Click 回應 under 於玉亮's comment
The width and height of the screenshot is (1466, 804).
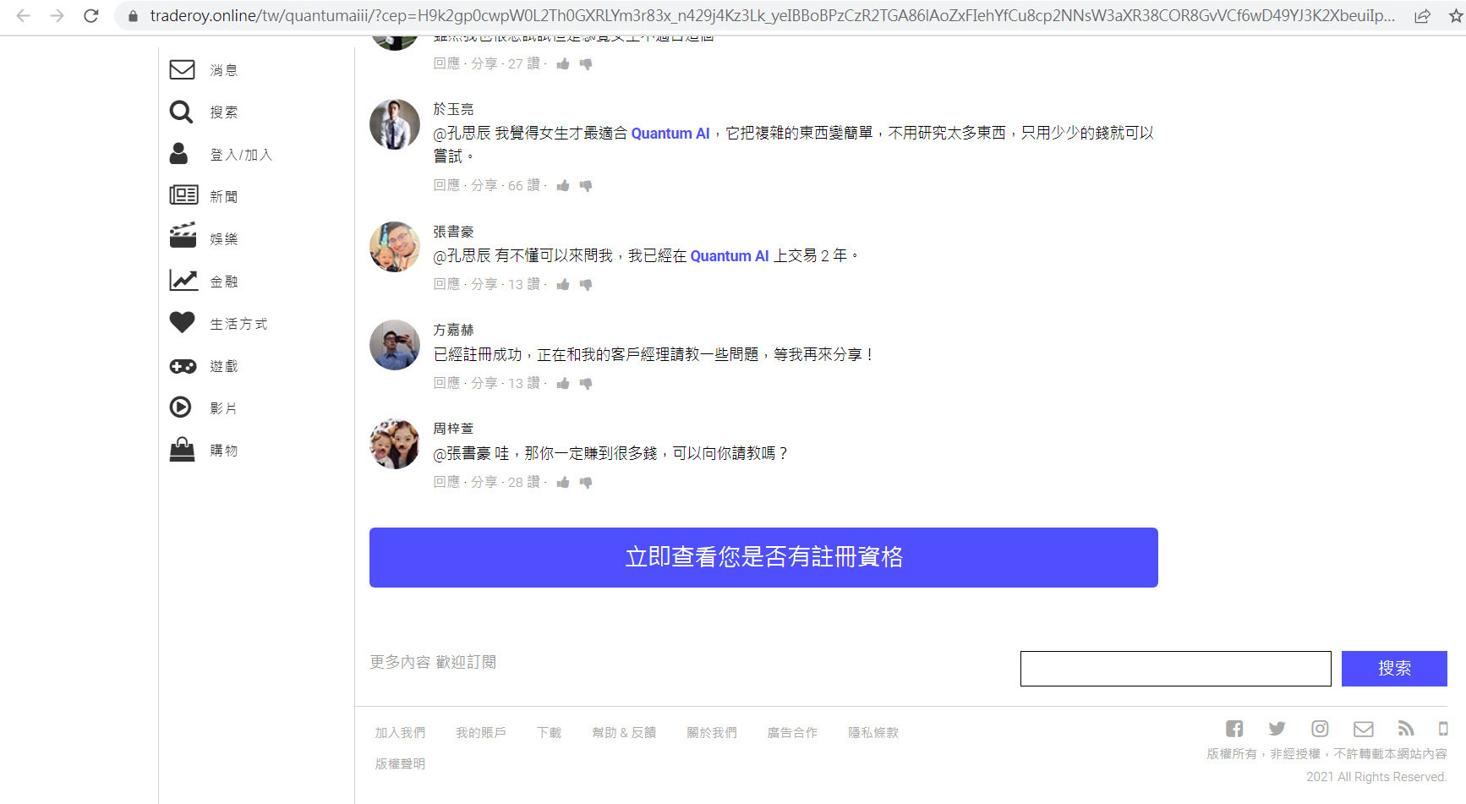(x=446, y=185)
